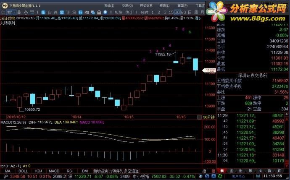Screen dimensions: 290x180
Task: Switch to 分时 intraday view
Action: click(144, 12)
